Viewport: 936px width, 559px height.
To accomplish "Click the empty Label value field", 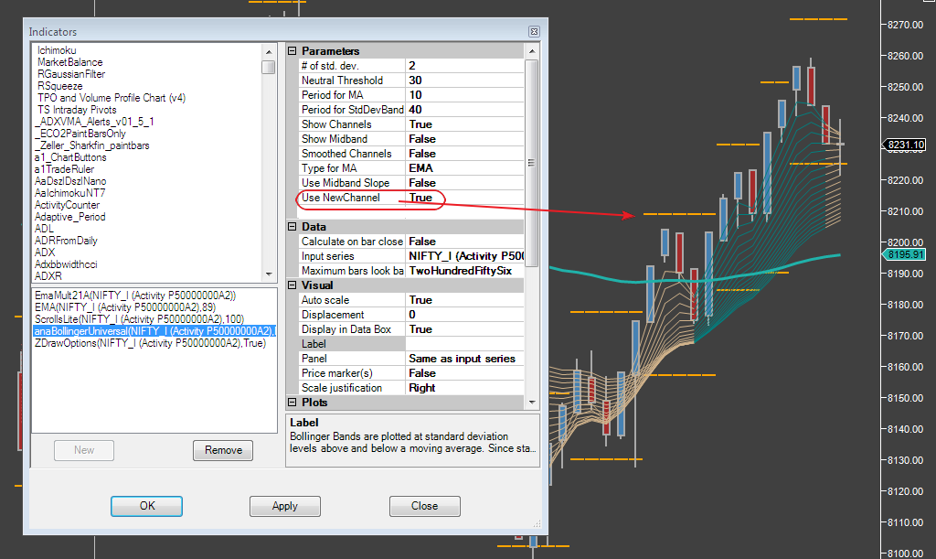I will (x=464, y=344).
